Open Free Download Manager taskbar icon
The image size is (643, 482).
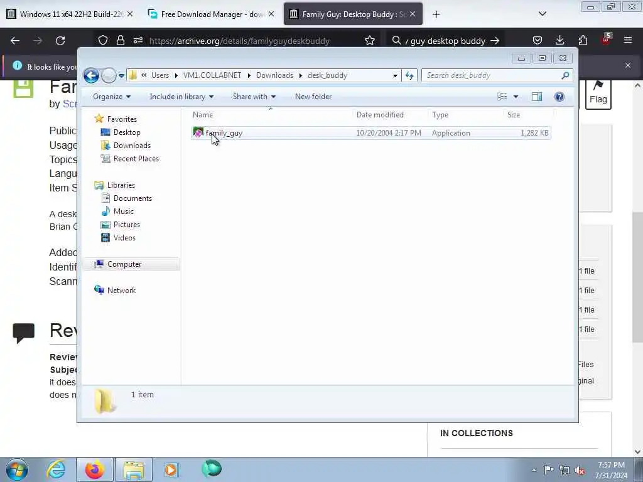[x=212, y=469]
